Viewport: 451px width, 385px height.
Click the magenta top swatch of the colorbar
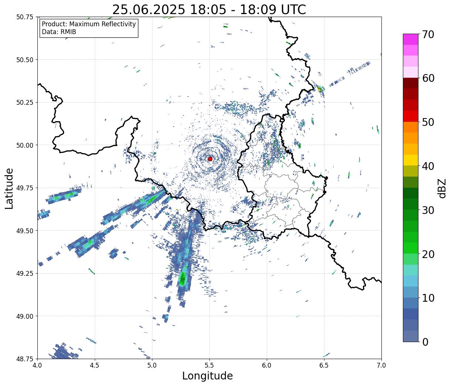[x=411, y=39]
